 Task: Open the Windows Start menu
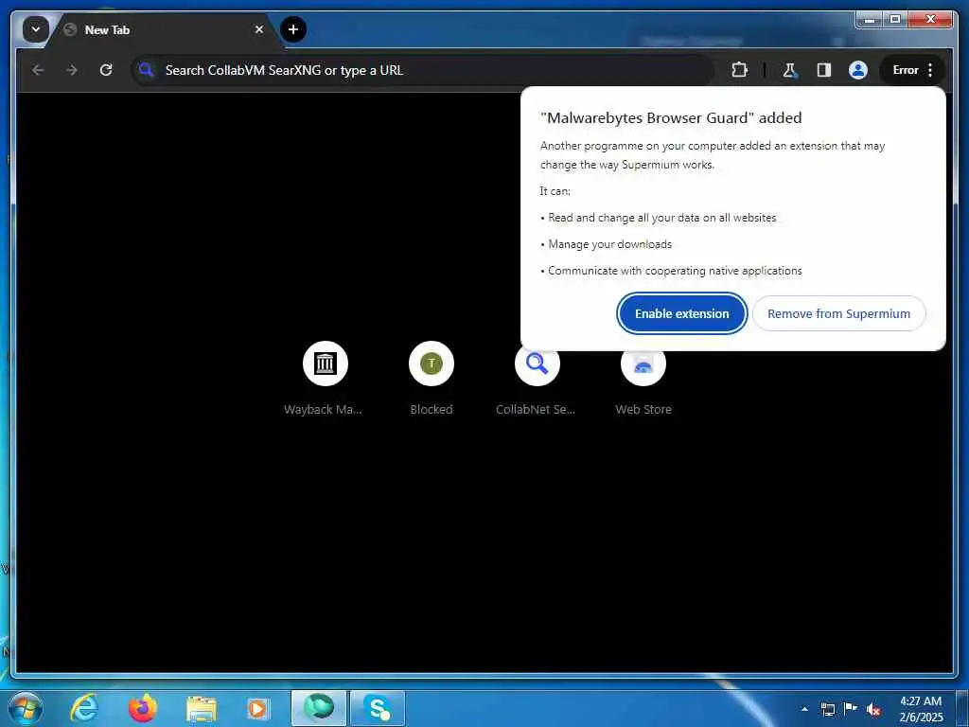(26, 708)
